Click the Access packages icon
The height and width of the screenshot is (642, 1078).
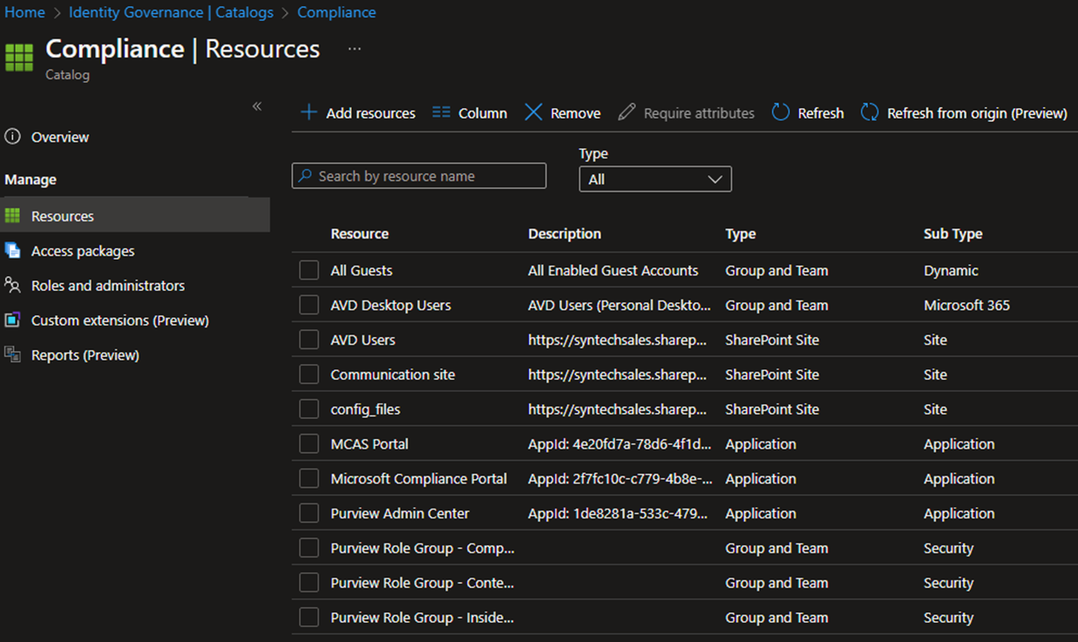pos(12,251)
